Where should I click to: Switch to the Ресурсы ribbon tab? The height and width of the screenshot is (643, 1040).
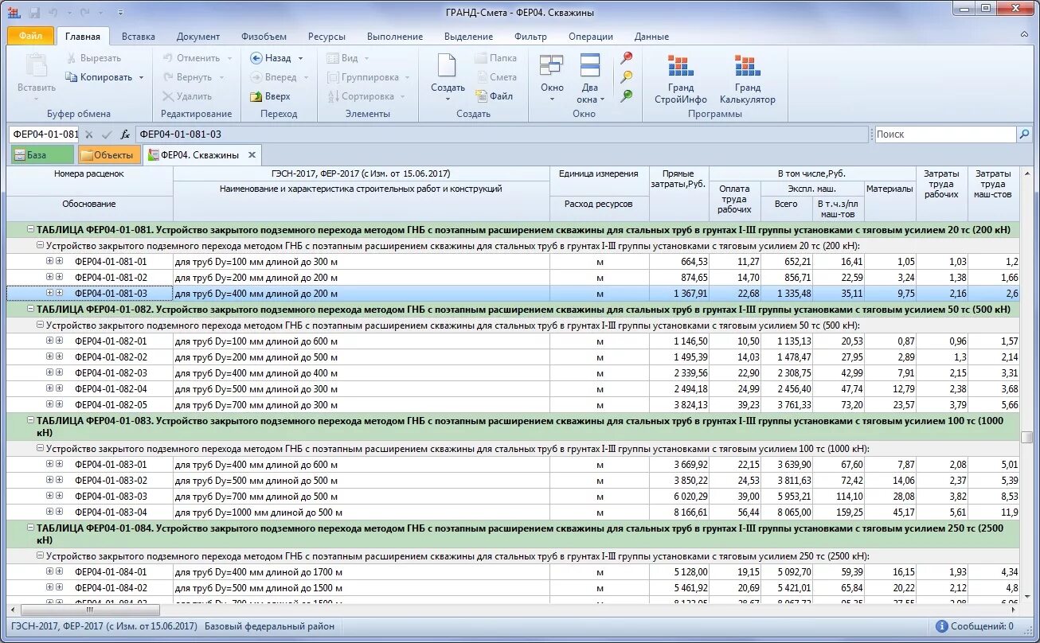point(326,36)
